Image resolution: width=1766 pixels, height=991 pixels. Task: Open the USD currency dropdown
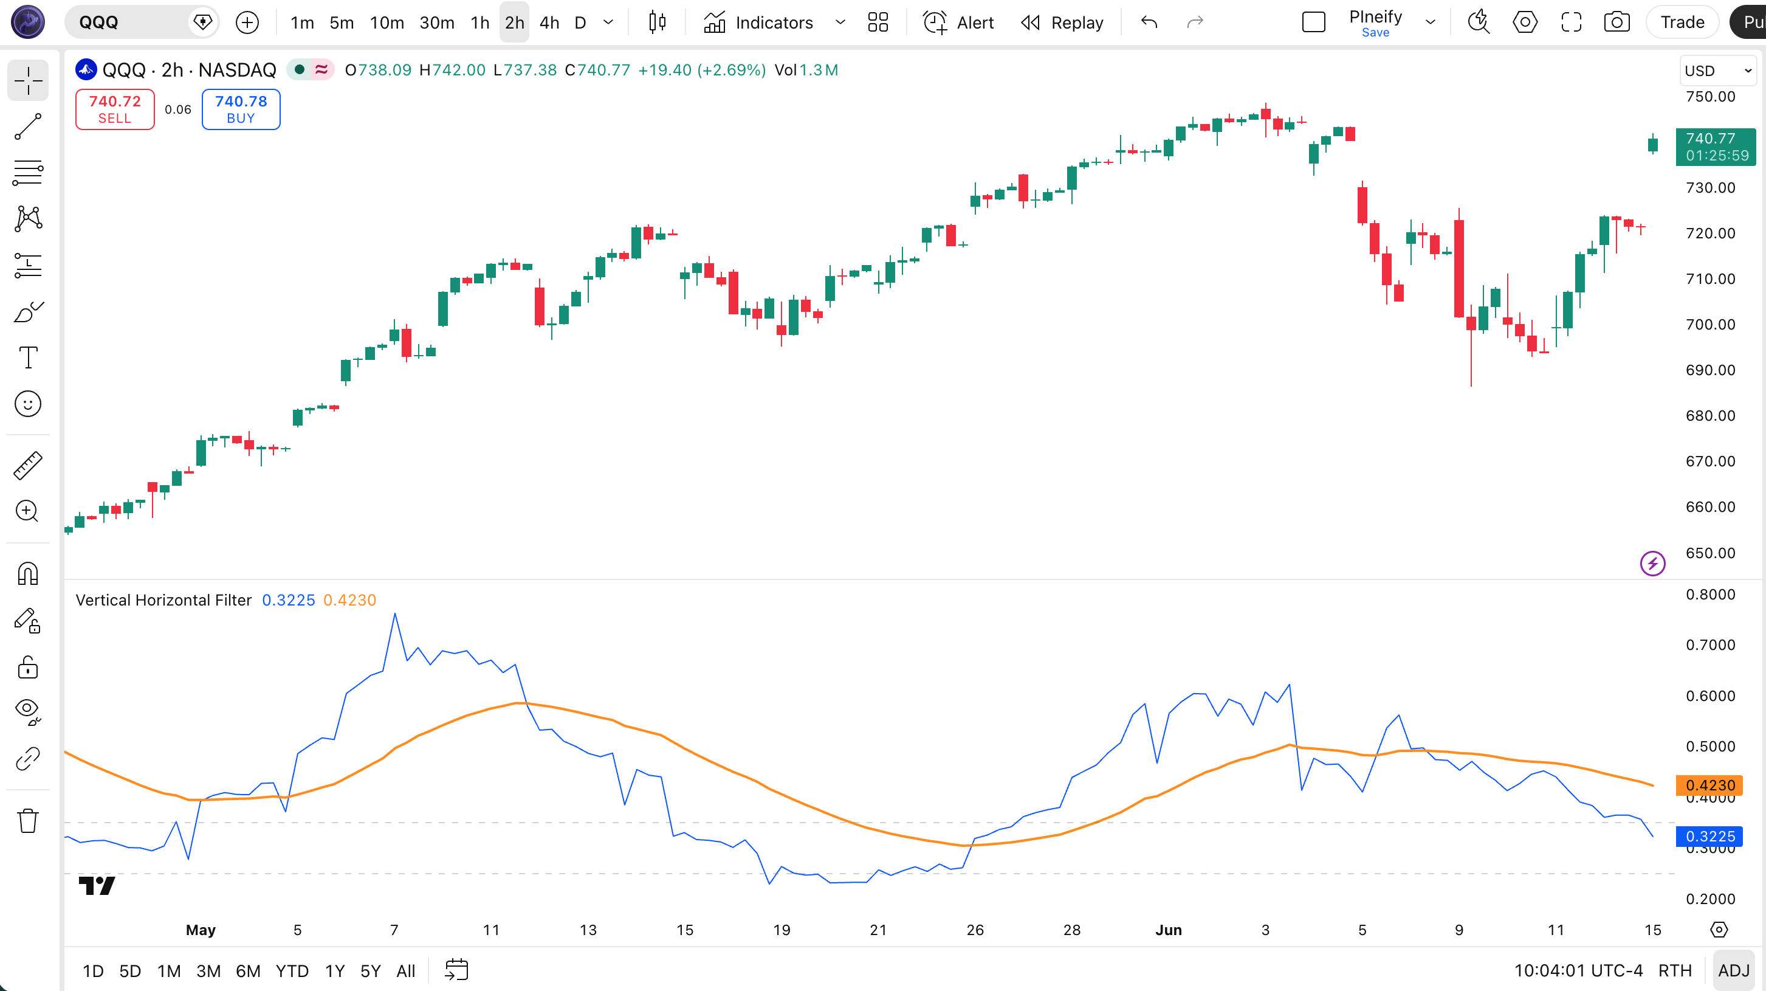click(1718, 71)
